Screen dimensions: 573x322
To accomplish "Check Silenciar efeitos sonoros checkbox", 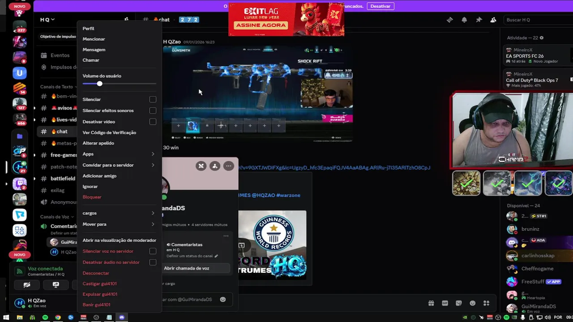I will pyautogui.click(x=153, y=110).
